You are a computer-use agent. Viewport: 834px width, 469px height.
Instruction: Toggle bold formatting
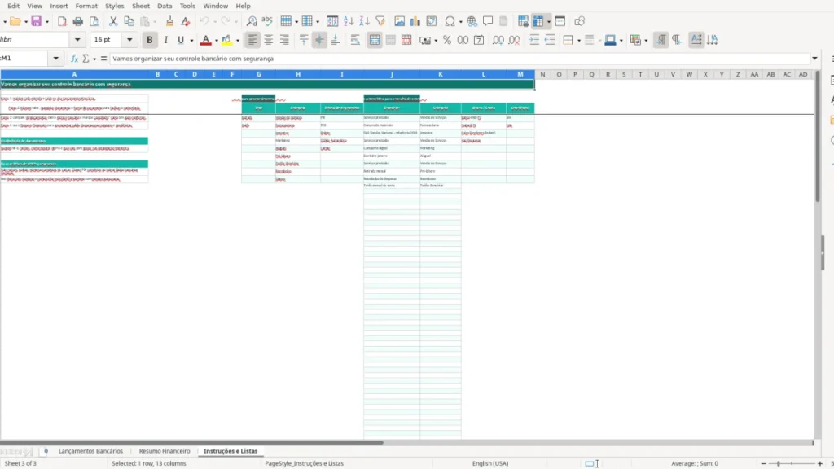(150, 40)
